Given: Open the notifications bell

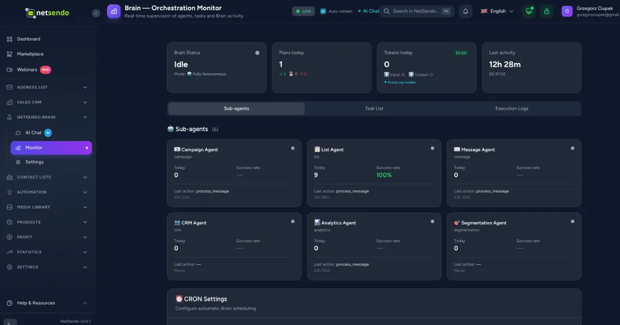Looking at the screenshot, I should tap(466, 11).
